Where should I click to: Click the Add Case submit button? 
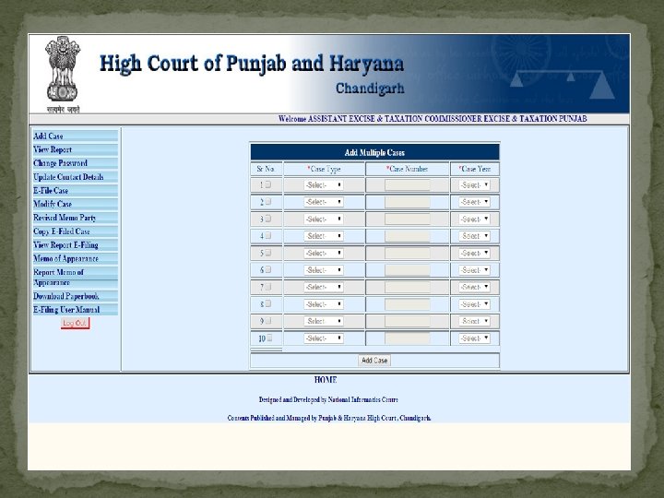pos(374,361)
